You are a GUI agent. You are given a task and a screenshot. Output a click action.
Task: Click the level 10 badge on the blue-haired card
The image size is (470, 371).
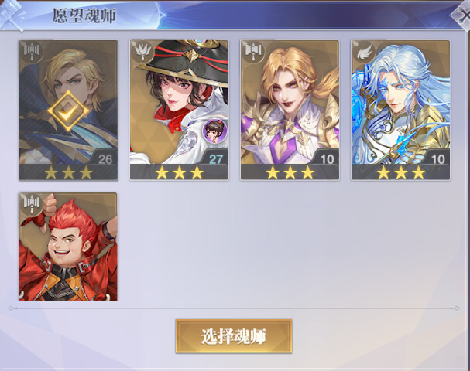pyautogui.click(x=437, y=159)
